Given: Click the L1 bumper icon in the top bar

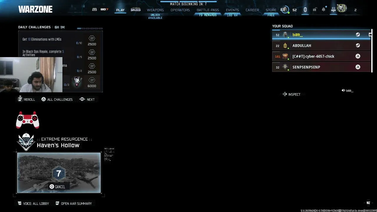Looking at the screenshot, I should click(95, 9).
